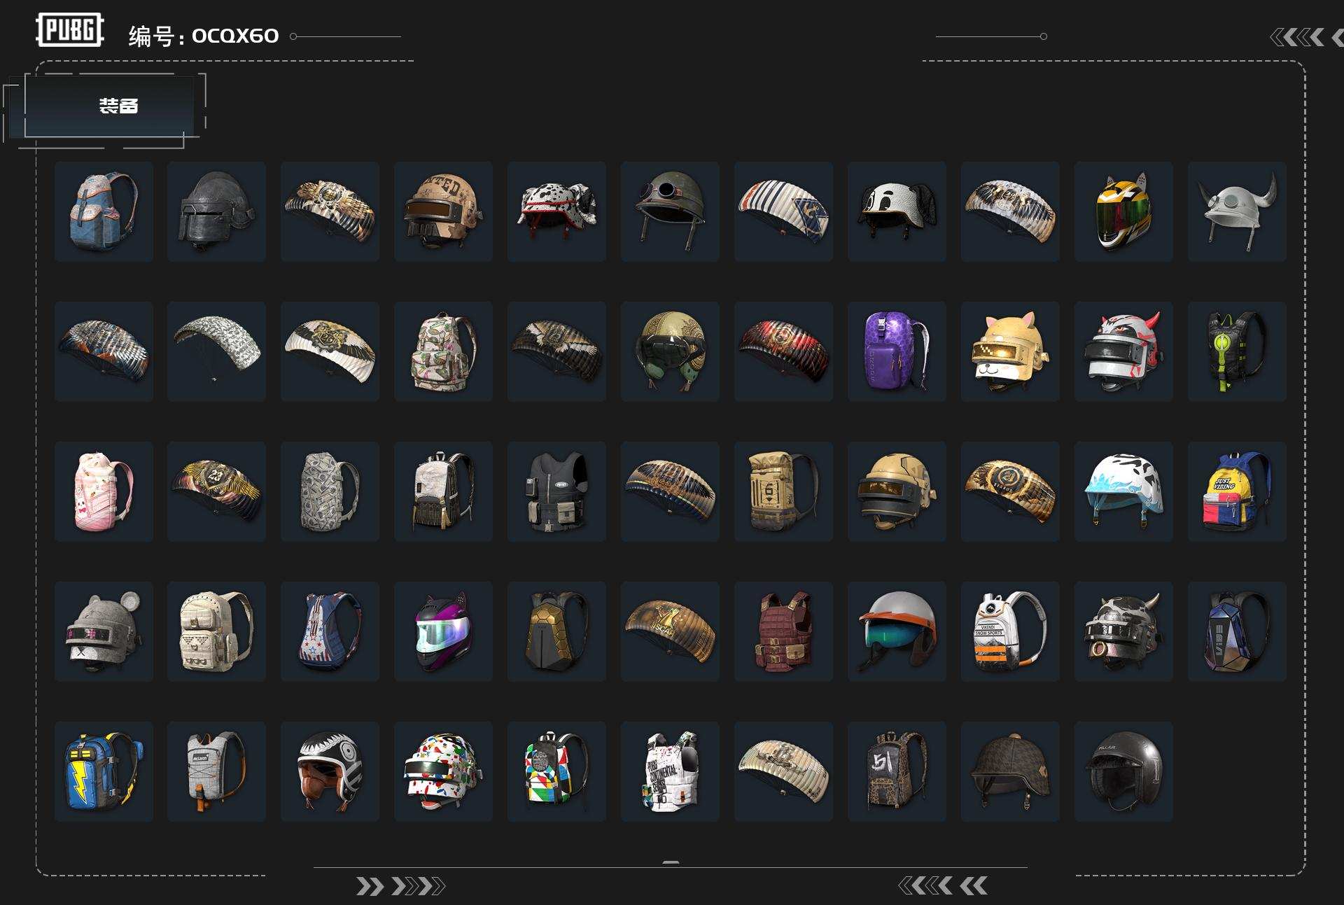Viewport: 1344px width, 905px height.
Task: Pick the ornate gold pilot helmet
Action: (671, 351)
